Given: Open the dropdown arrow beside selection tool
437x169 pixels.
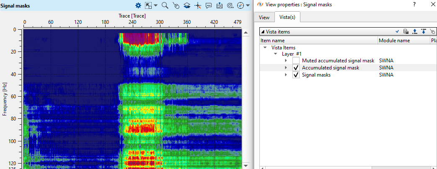Looking at the screenshot, I should pyautogui.click(x=155, y=5).
